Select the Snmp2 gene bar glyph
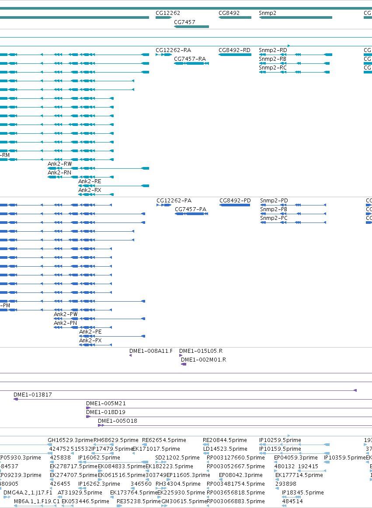Viewport: 372px width, 508px height. click(x=296, y=17)
